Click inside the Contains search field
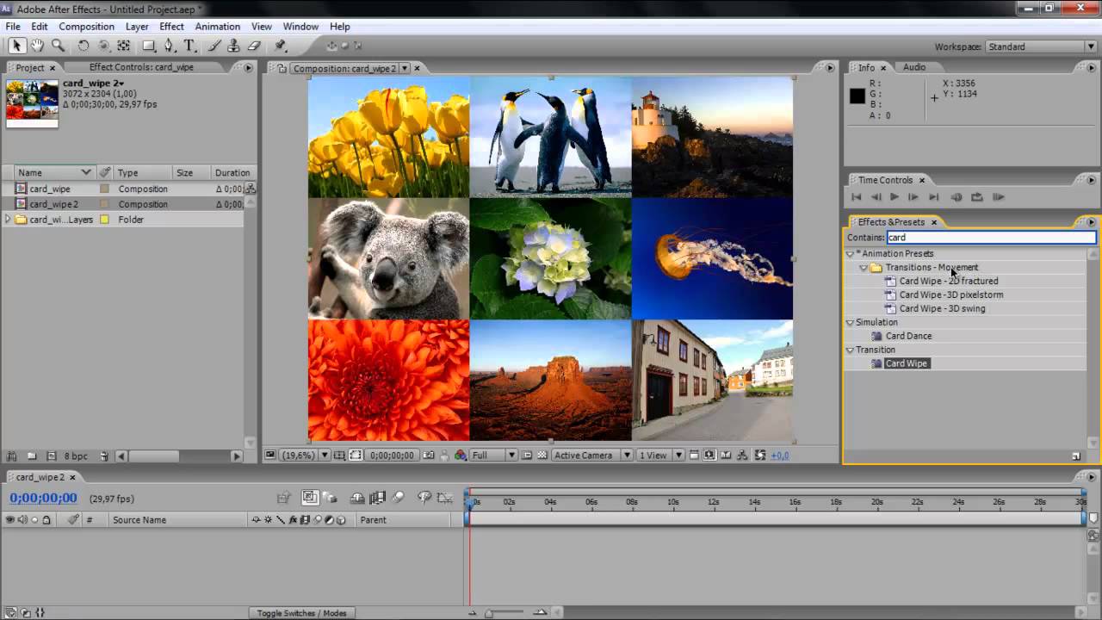 pos(990,238)
